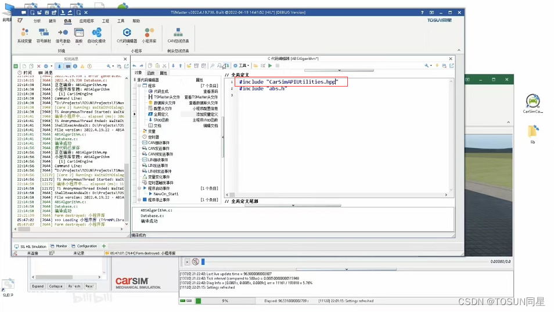This screenshot has width=554, height=312.
Task: Collapse the 程序停止事件 tree node
Action: click(x=139, y=200)
